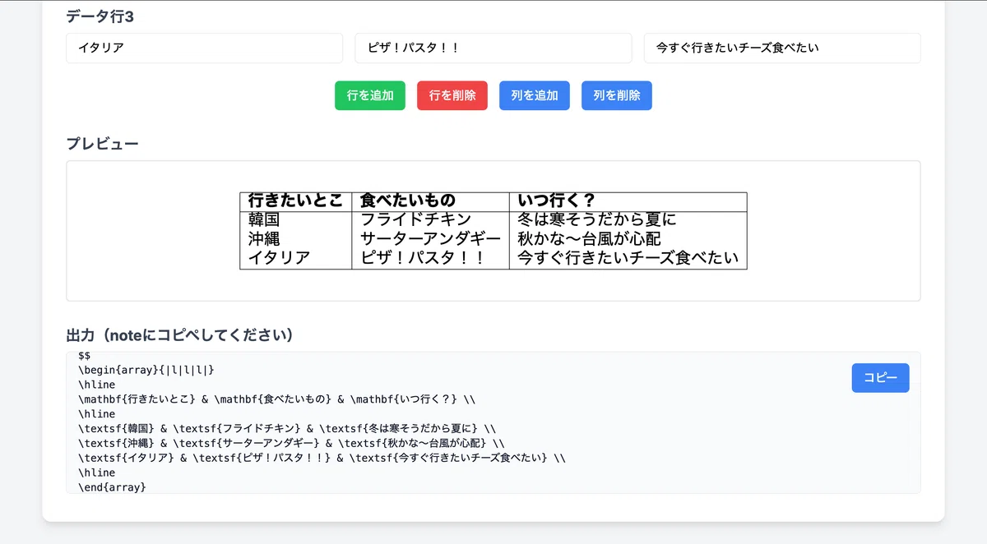Viewport: 987px width, 544px height.
Task: Click the \textsf{韓国} output line
Action: pyautogui.click(x=287, y=429)
